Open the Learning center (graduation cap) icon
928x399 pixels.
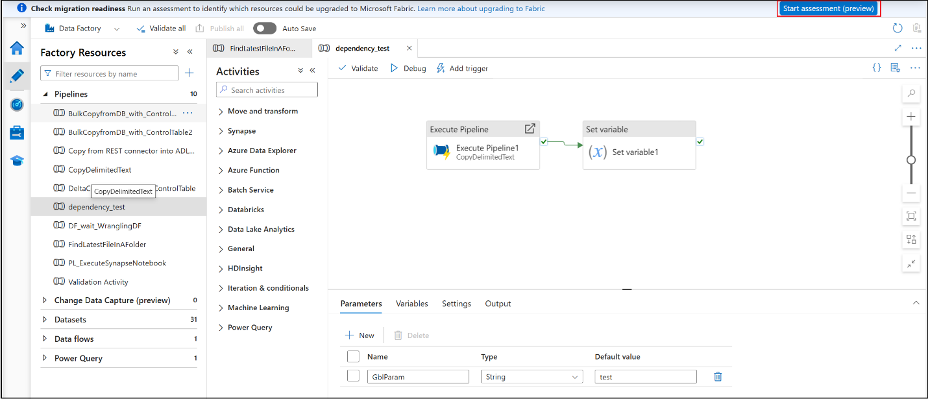[17, 160]
